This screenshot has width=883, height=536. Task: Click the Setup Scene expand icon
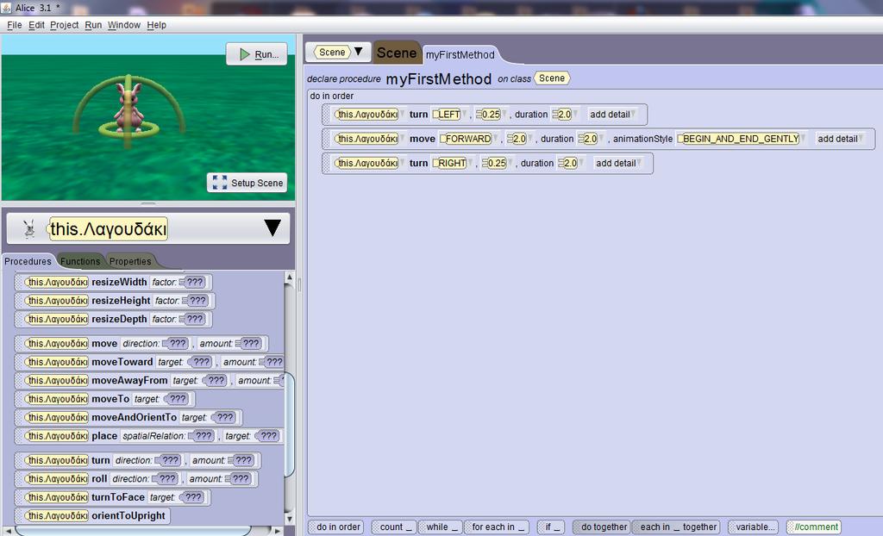pyautogui.click(x=220, y=183)
